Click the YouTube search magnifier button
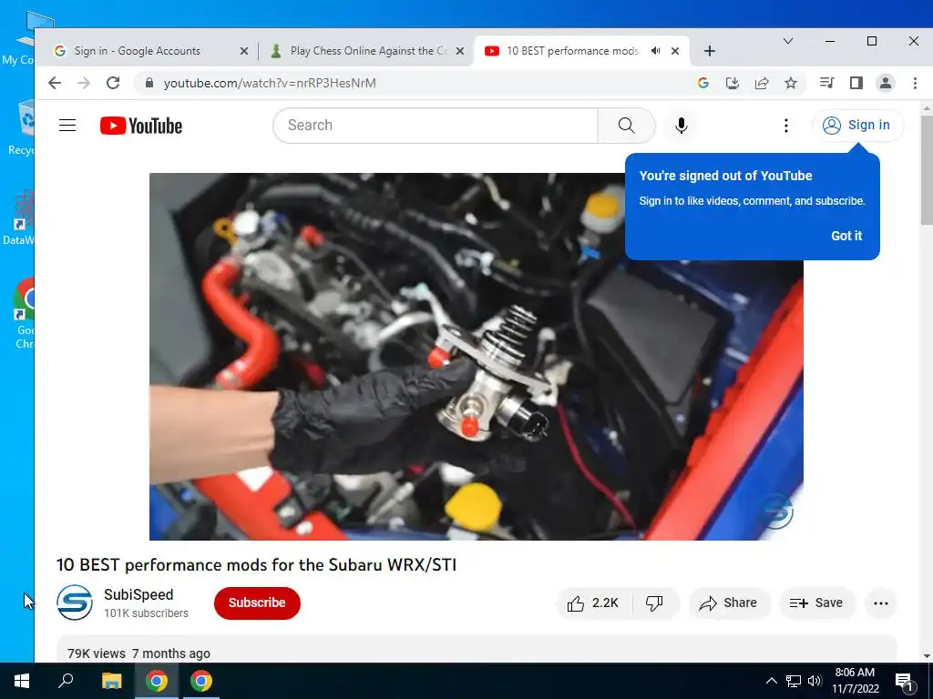Screen dimensions: 933x699 (626, 126)
